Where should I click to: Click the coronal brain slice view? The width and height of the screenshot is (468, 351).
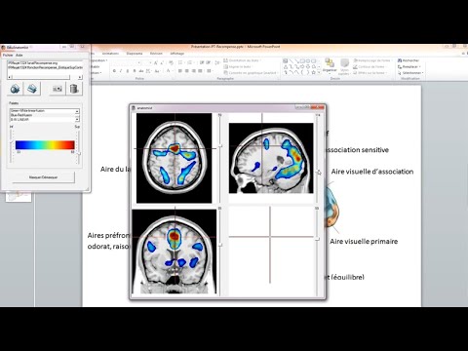[x=175, y=252]
